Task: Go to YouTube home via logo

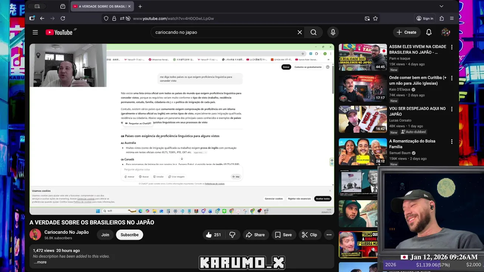Action: click(x=59, y=32)
